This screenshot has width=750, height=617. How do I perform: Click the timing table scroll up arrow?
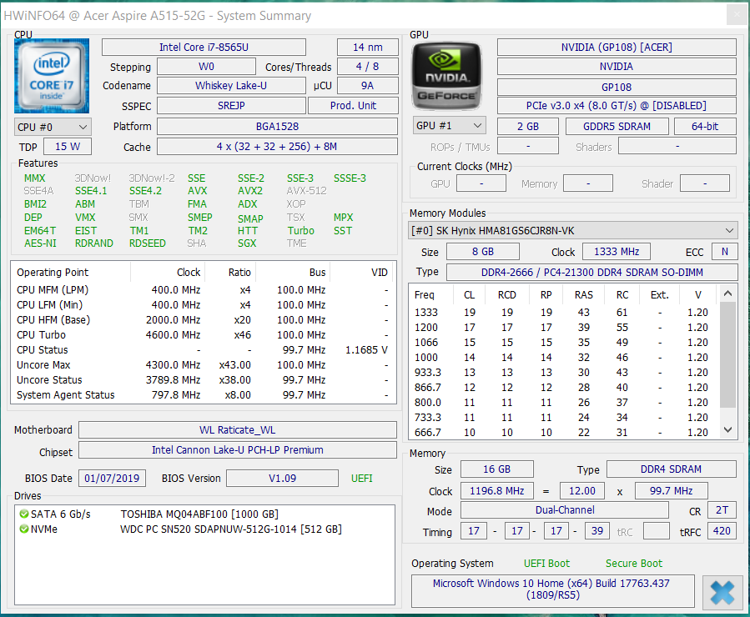click(x=727, y=293)
